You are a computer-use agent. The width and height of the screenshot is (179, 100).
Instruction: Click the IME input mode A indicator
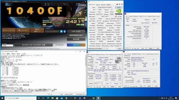167,98
